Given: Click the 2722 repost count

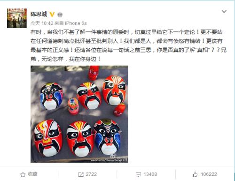Looking at the screenshot, I should pos(91,174).
